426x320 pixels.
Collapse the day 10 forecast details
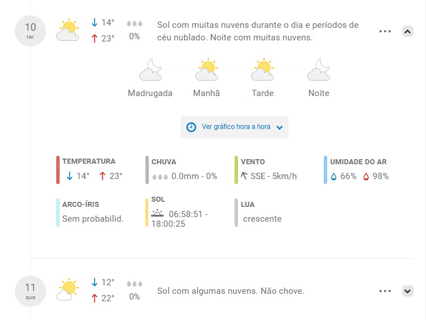407,31
